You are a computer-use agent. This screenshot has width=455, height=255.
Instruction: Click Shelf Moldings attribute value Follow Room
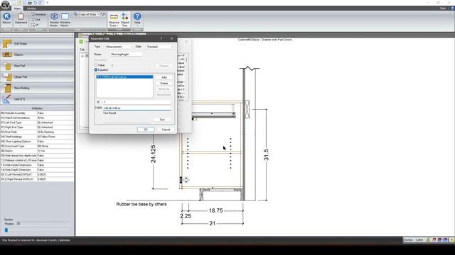pos(55,137)
